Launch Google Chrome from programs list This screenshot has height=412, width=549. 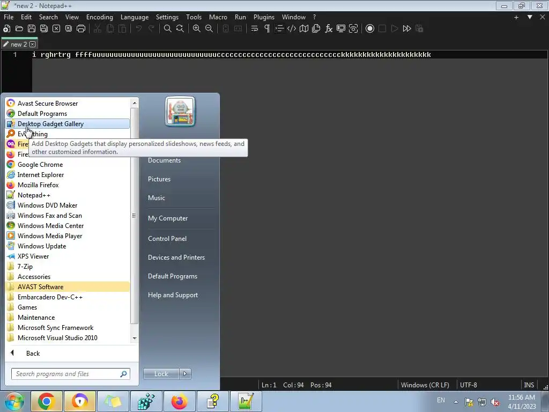[x=68, y=165]
